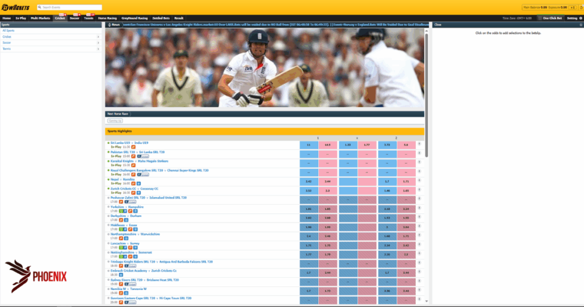The image size is (584, 307).
Task: Click the News microphone icon
Action: (109, 25)
